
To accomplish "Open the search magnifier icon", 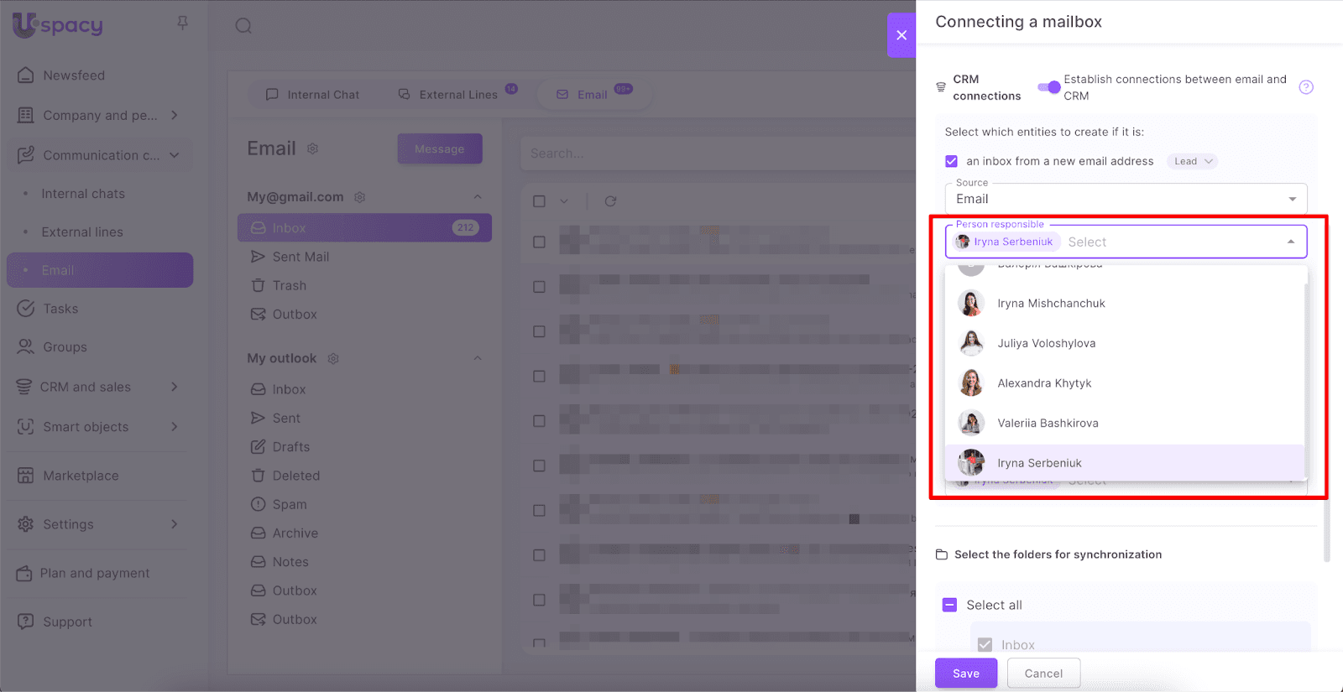I will coord(243,26).
